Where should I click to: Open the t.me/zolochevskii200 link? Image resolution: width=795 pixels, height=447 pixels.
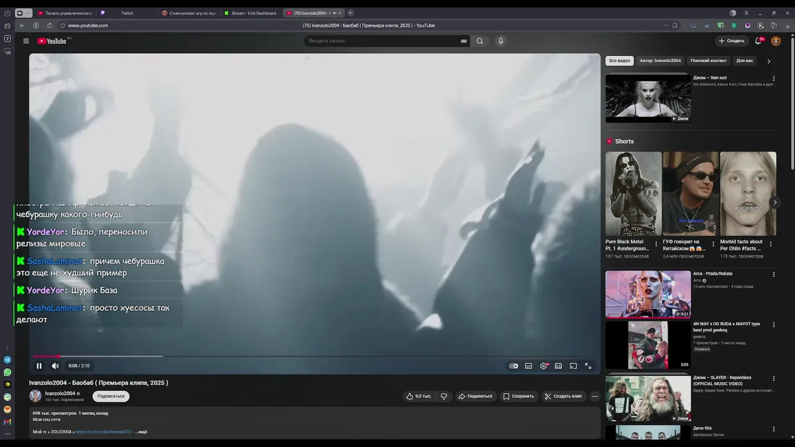104,431
